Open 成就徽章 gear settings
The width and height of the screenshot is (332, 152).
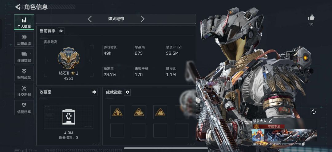(x=127, y=92)
